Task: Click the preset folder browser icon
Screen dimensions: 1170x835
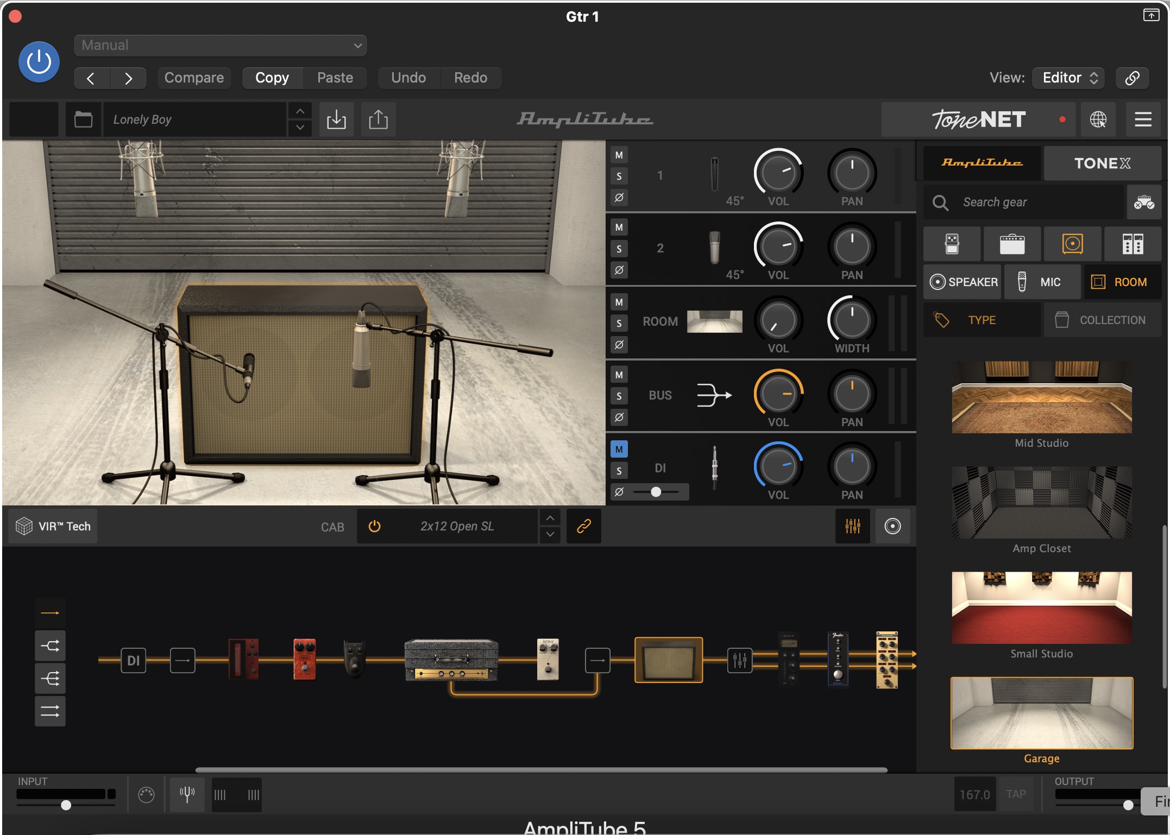Action: click(83, 119)
